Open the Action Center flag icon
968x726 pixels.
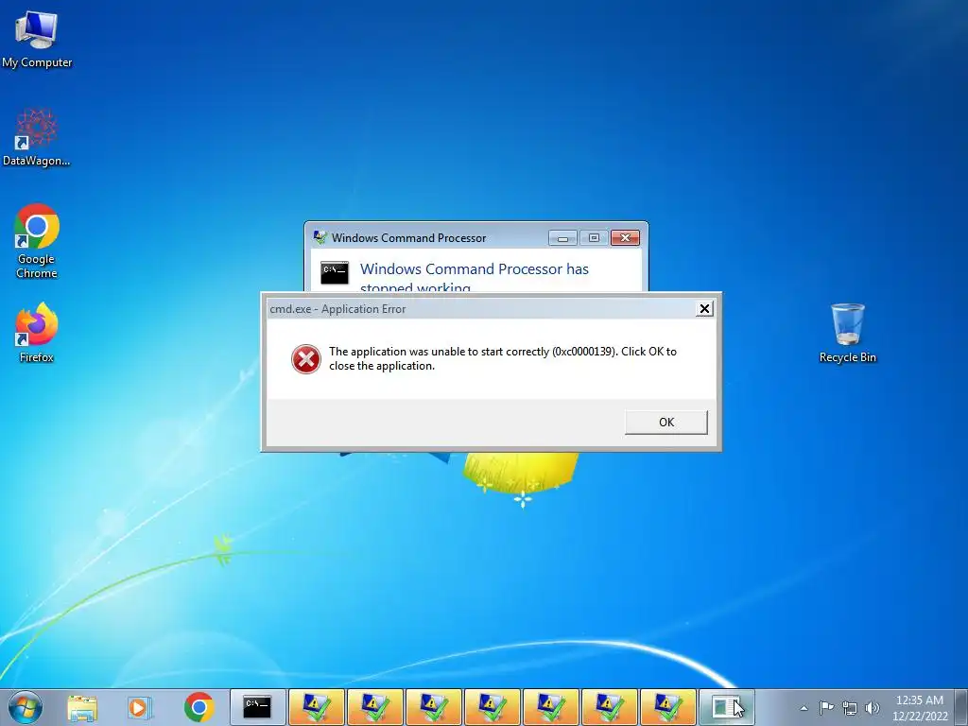click(826, 707)
